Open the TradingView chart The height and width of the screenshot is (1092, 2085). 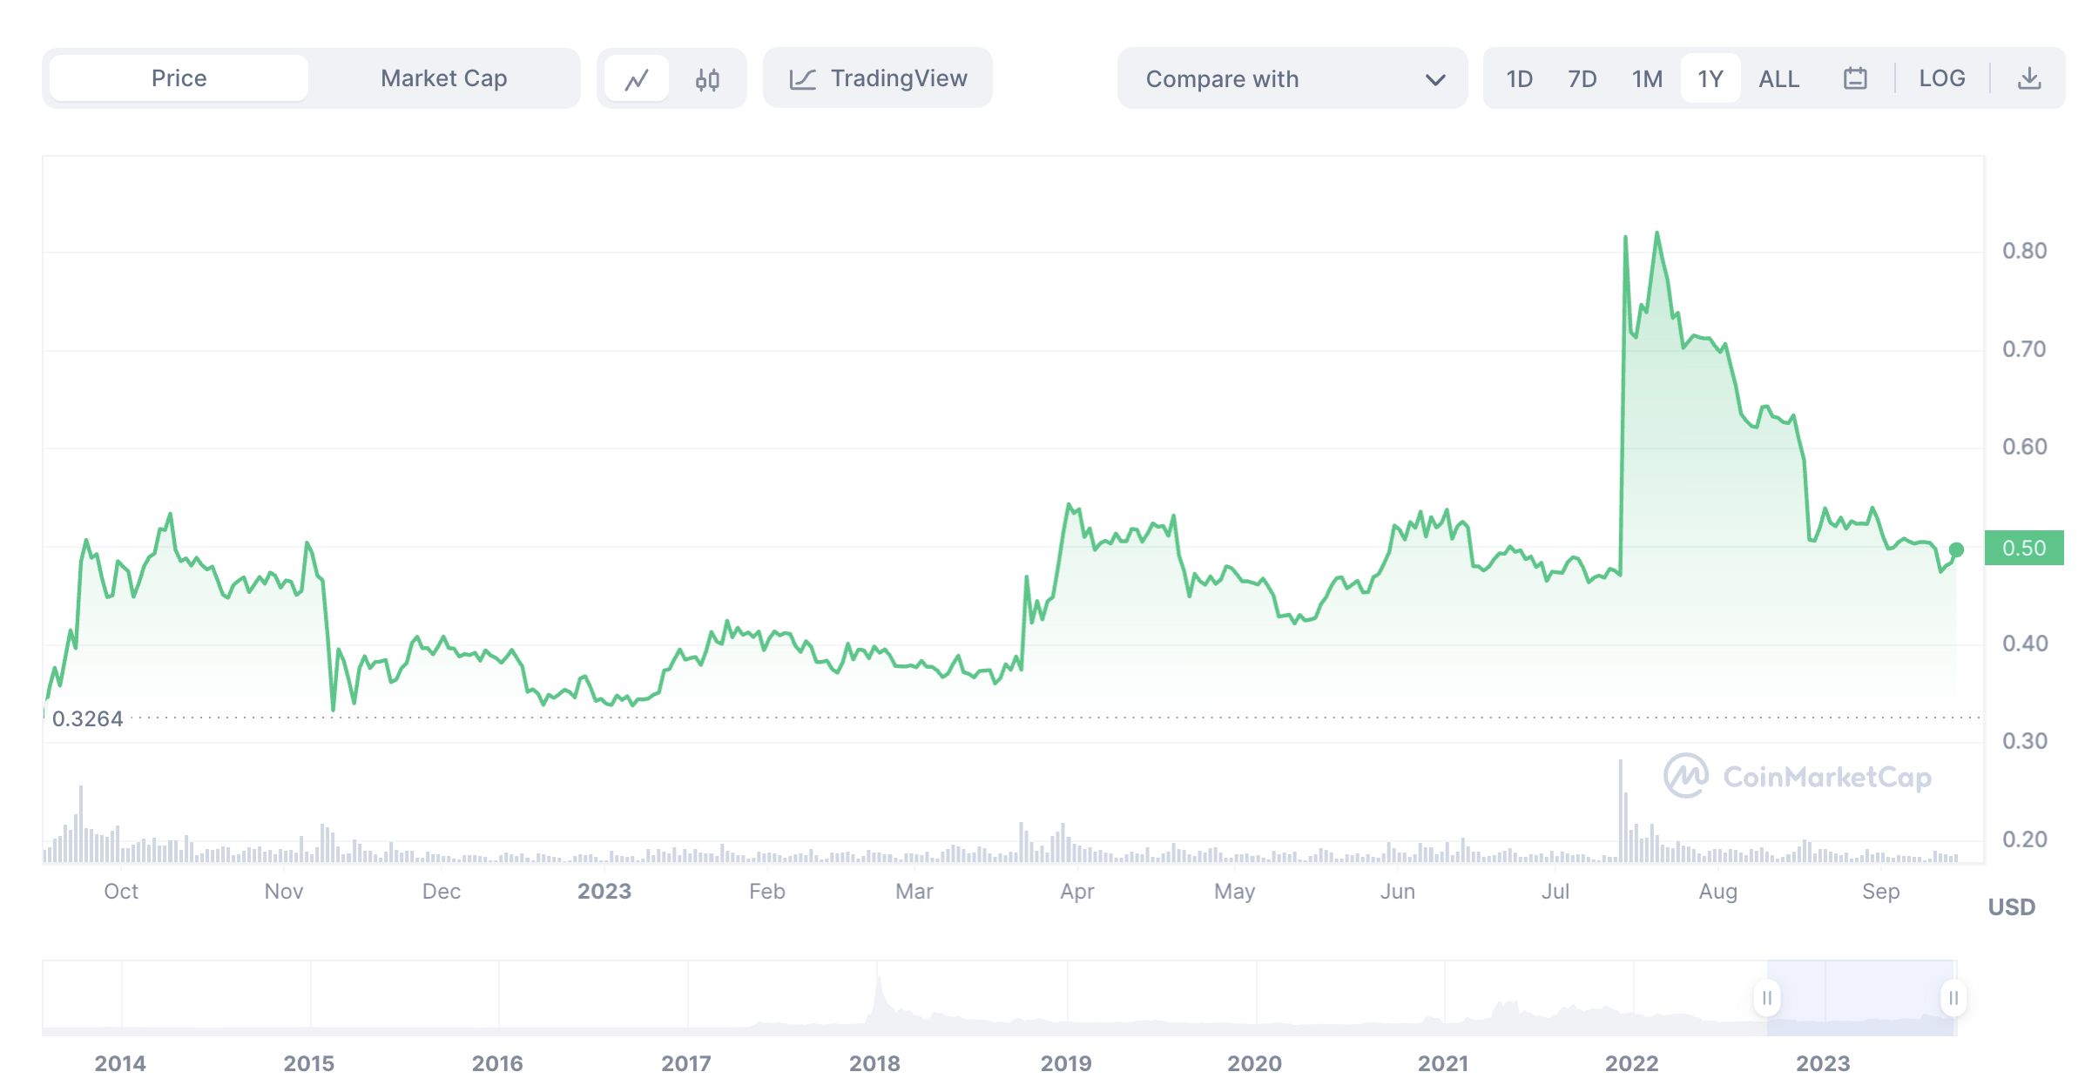click(x=878, y=78)
